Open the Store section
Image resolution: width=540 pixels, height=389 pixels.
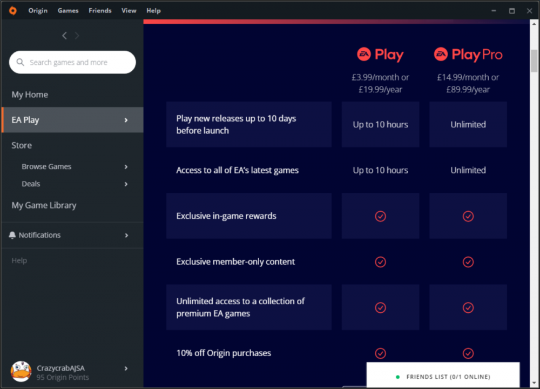22,145
